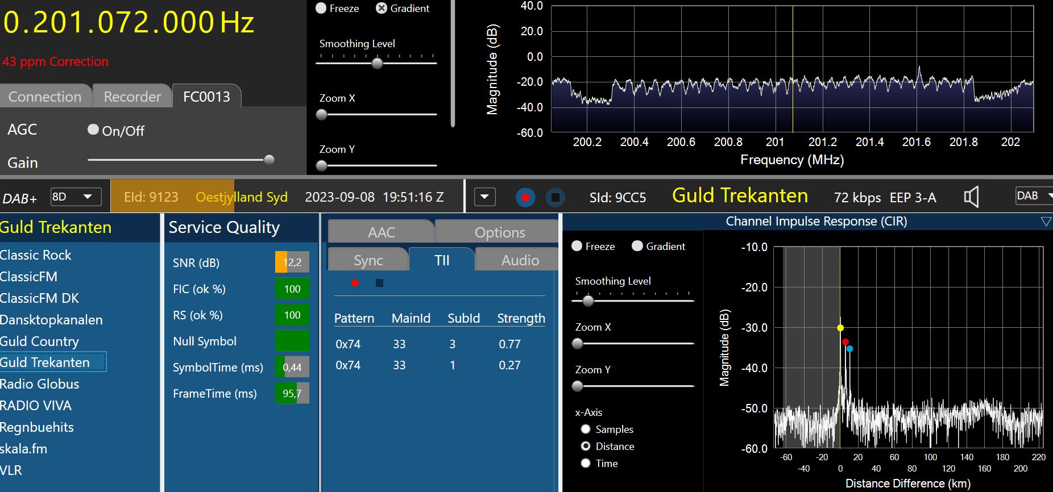This screenshot has height=492, width=1053.
Task: Select Radio Globus from service list
Action: (40, 384)
